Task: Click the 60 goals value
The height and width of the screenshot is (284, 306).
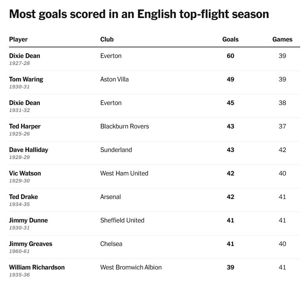Action: 231,56
